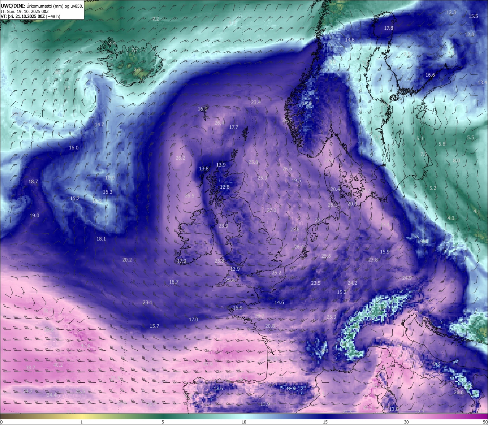The width and height of the screenshot is (488, 425).
Task: Click the 19.5 value label
Action: coord(296,181)
